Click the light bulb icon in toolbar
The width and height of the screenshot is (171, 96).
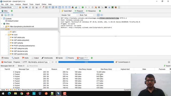pos(79,7)
